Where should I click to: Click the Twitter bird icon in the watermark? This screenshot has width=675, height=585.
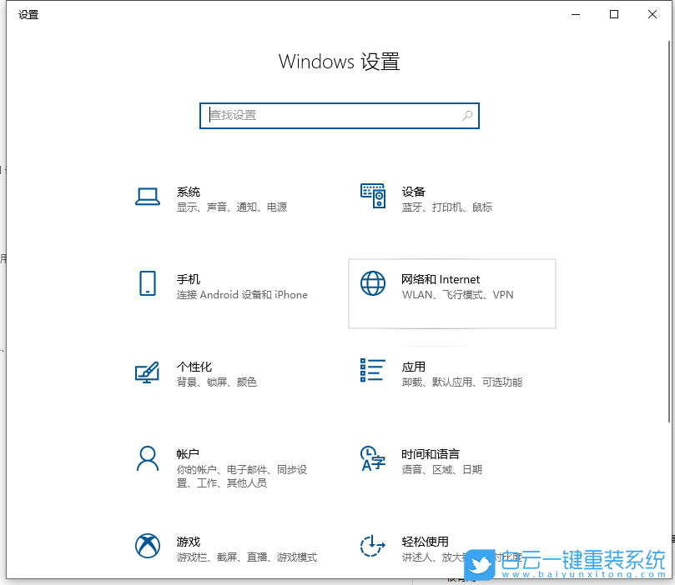tap(480, 565)
